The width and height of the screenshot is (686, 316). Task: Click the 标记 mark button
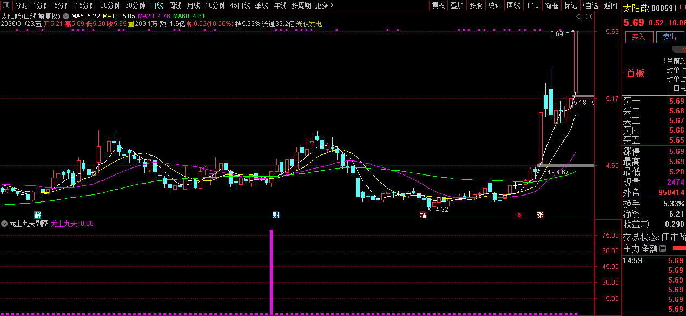(x=570, y=5)
